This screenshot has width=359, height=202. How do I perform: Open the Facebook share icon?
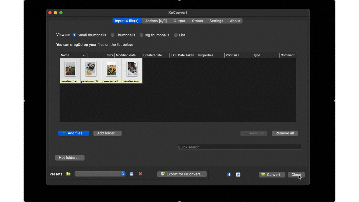point(229,175)
